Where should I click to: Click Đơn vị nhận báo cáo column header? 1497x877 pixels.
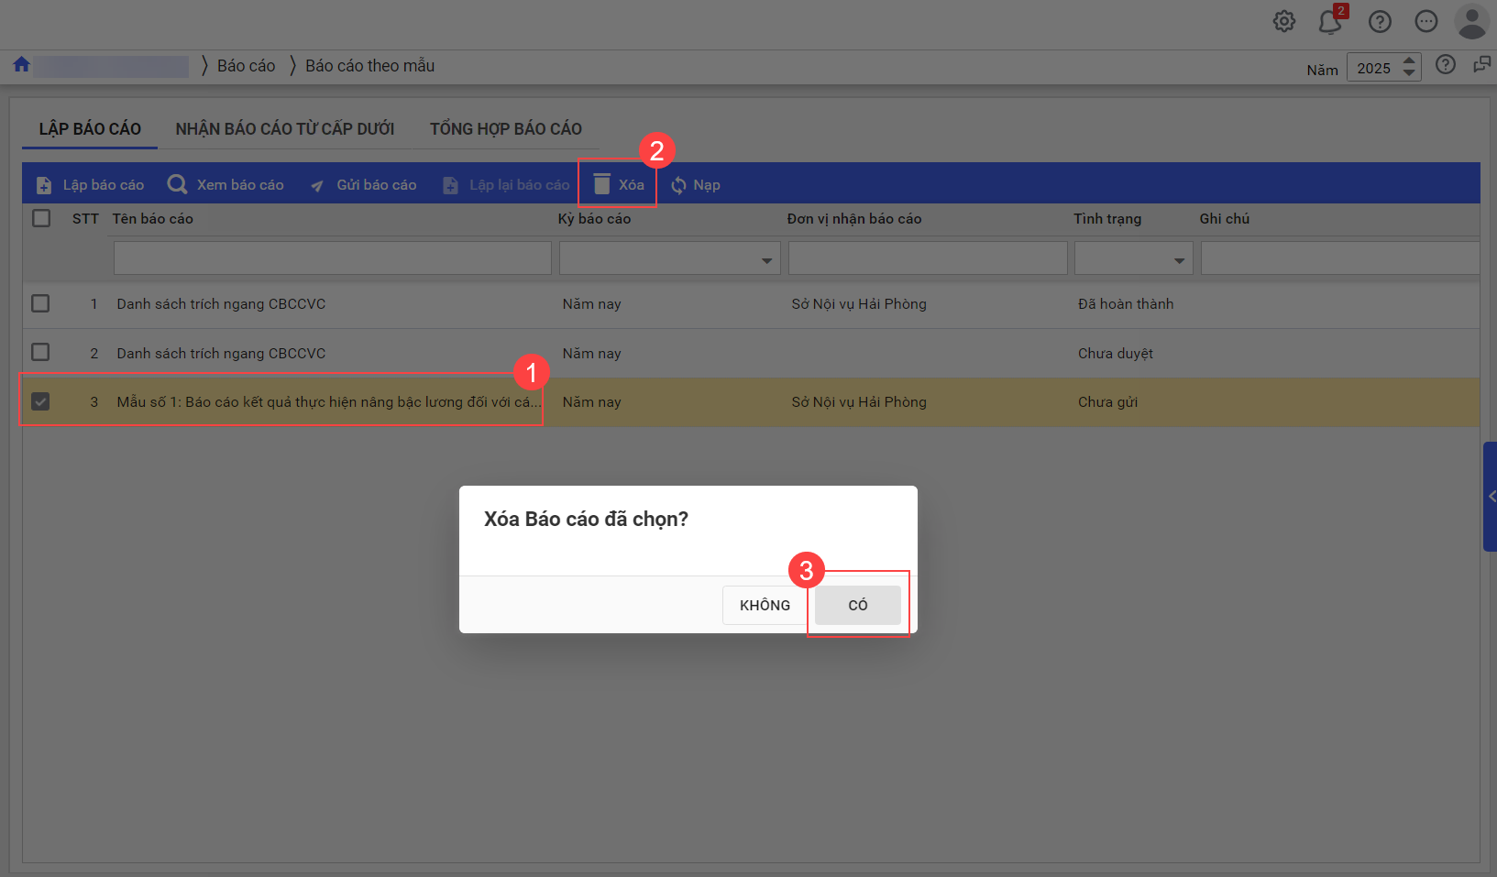[854, 219]
